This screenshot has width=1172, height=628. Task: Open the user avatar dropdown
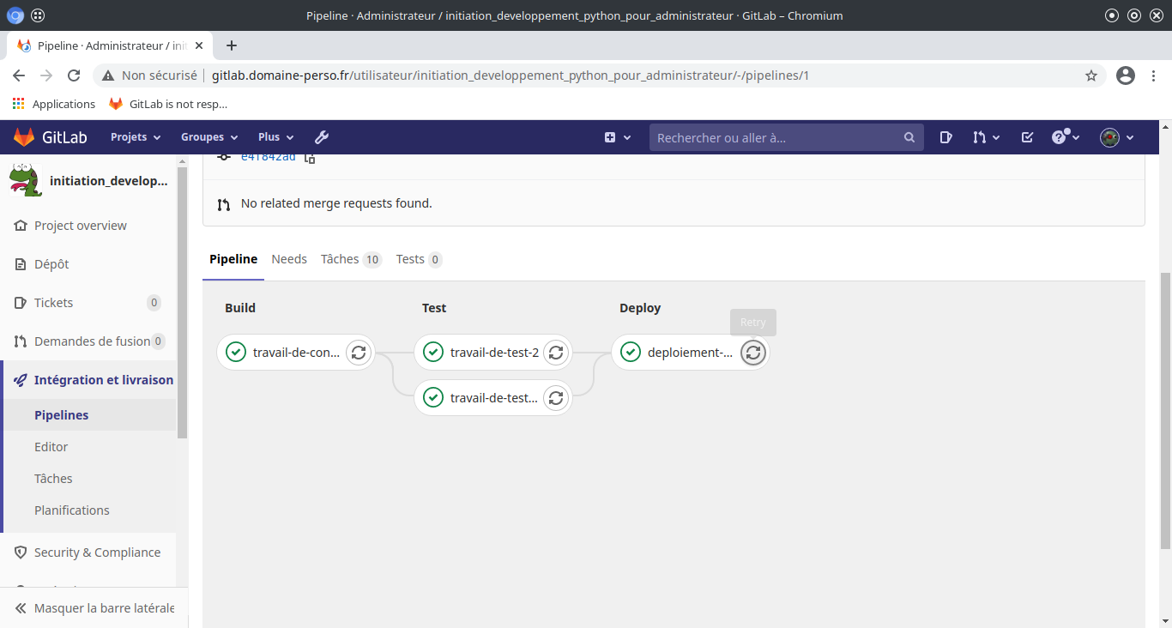[x=1117, y=137]
